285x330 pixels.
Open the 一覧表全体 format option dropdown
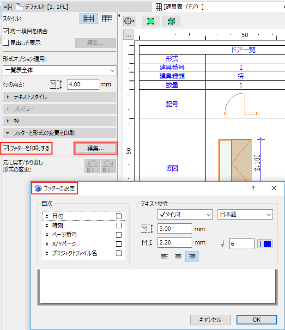[60, 70]
